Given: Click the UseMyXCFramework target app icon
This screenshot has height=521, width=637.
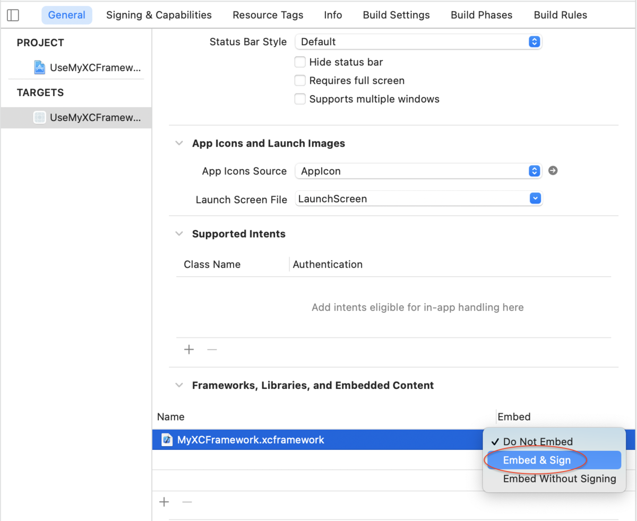Looking at the screenshot, I should coord(40,117).
